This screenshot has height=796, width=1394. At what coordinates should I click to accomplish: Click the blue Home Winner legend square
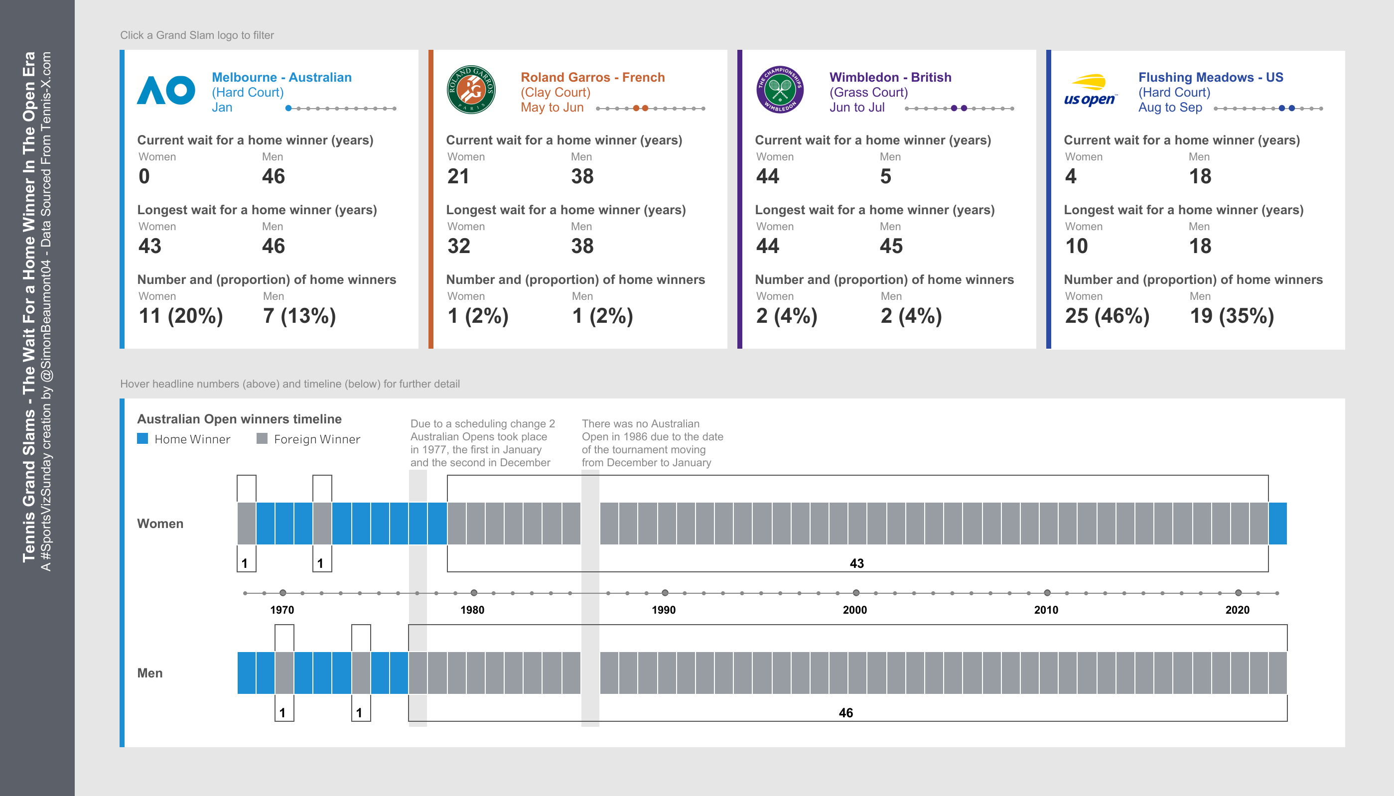pos(142,438)
